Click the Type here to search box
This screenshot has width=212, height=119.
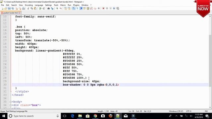pyautogui.click(x=34, y=116)
